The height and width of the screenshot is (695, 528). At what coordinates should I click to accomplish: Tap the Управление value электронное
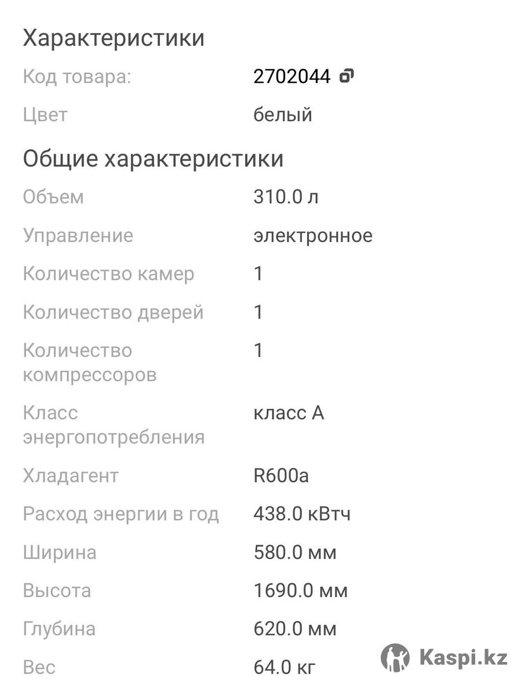(313, 236)
